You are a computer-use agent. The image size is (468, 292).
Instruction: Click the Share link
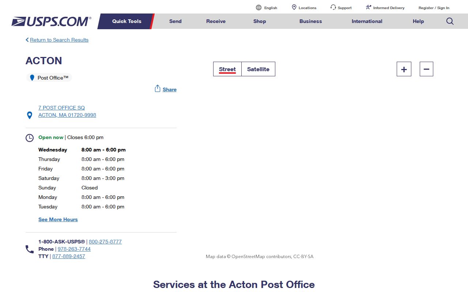(170, 89)
